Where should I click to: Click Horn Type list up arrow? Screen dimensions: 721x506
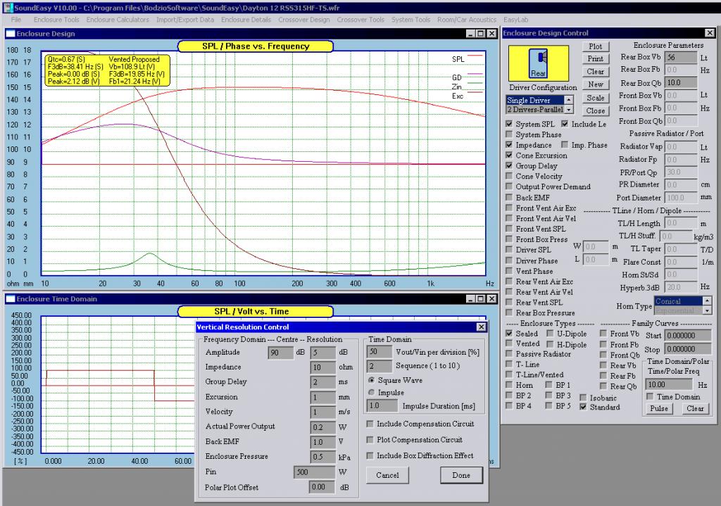coord(707,301)
